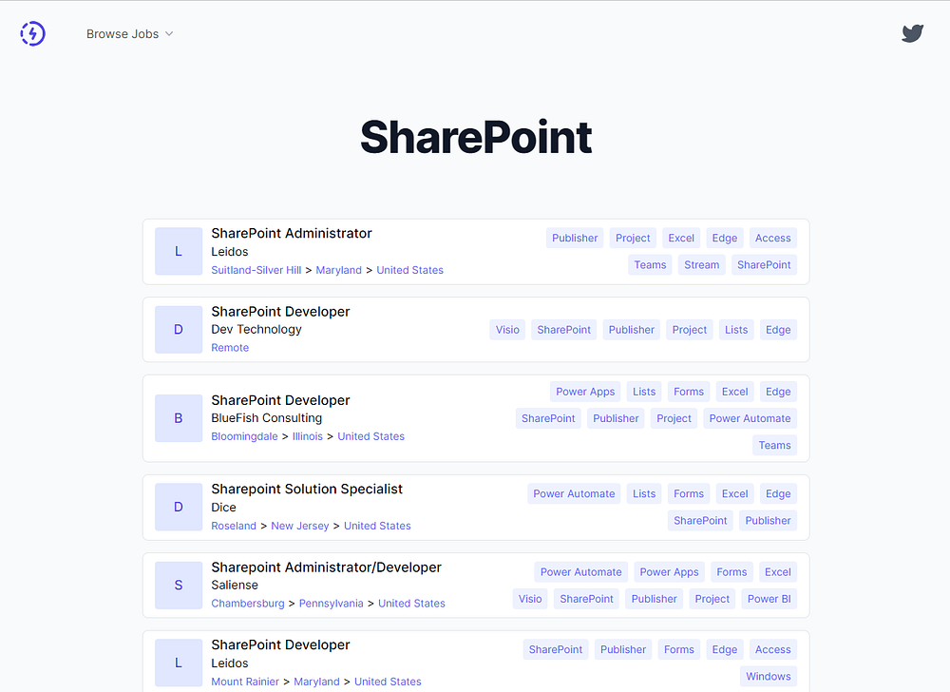Viewport: 950px width, 692px height.
Task: Open the SharePoint Administrator job at Leidos
Action: point(292,233)
